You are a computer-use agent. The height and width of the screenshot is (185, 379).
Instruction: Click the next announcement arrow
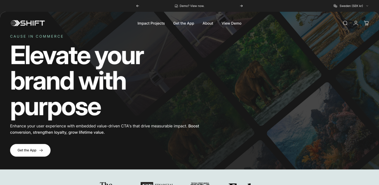click(241, 6)
